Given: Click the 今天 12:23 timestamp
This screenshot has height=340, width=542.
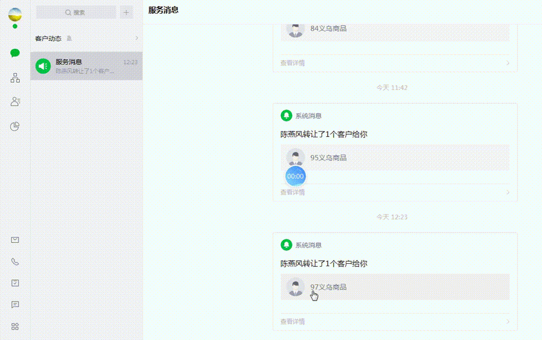Looking at the screenshot, I should pyautogui.click(x=392, y=217).
